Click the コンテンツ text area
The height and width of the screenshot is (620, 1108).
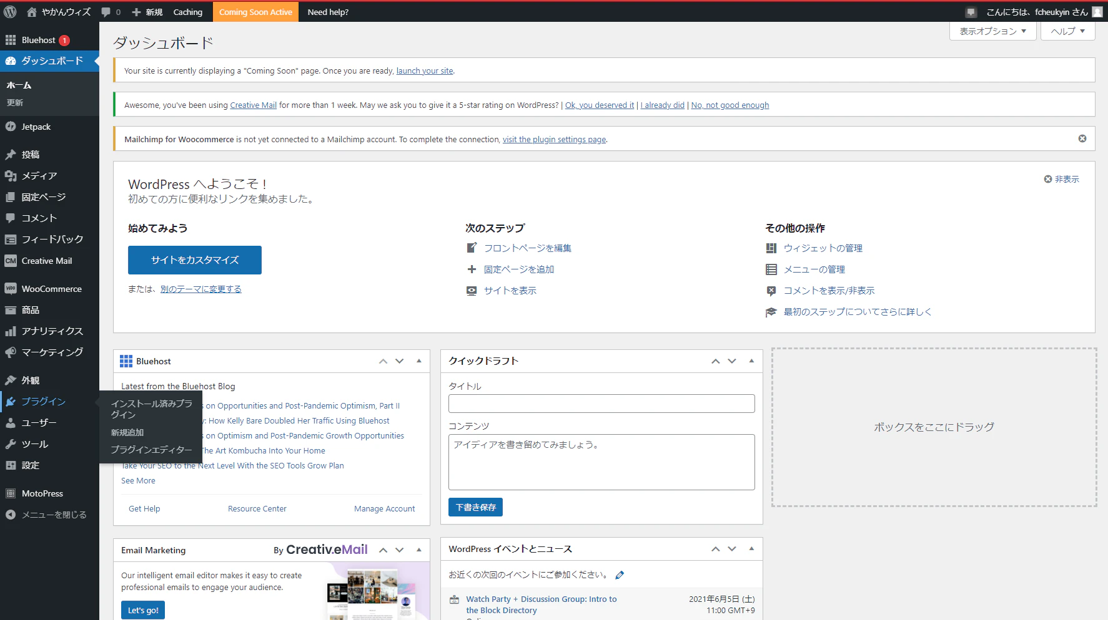tap(601, 462)
